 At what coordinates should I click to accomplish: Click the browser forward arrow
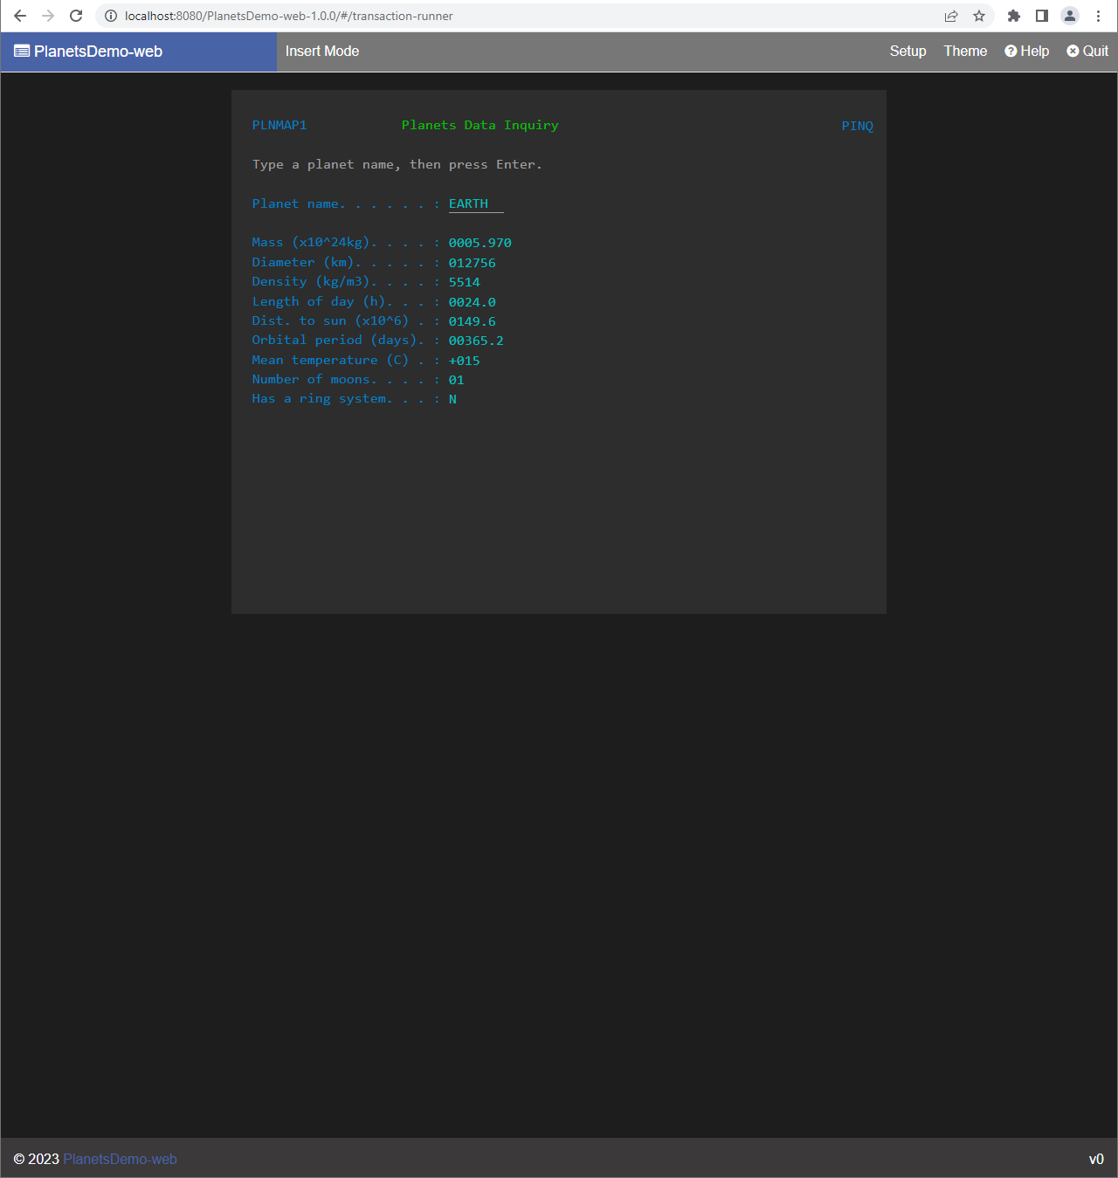(48, 16)
